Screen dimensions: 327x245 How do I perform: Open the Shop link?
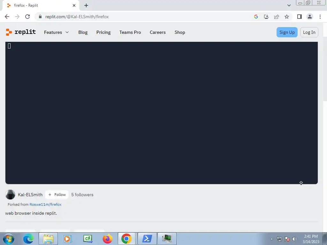tap(180, 32)
